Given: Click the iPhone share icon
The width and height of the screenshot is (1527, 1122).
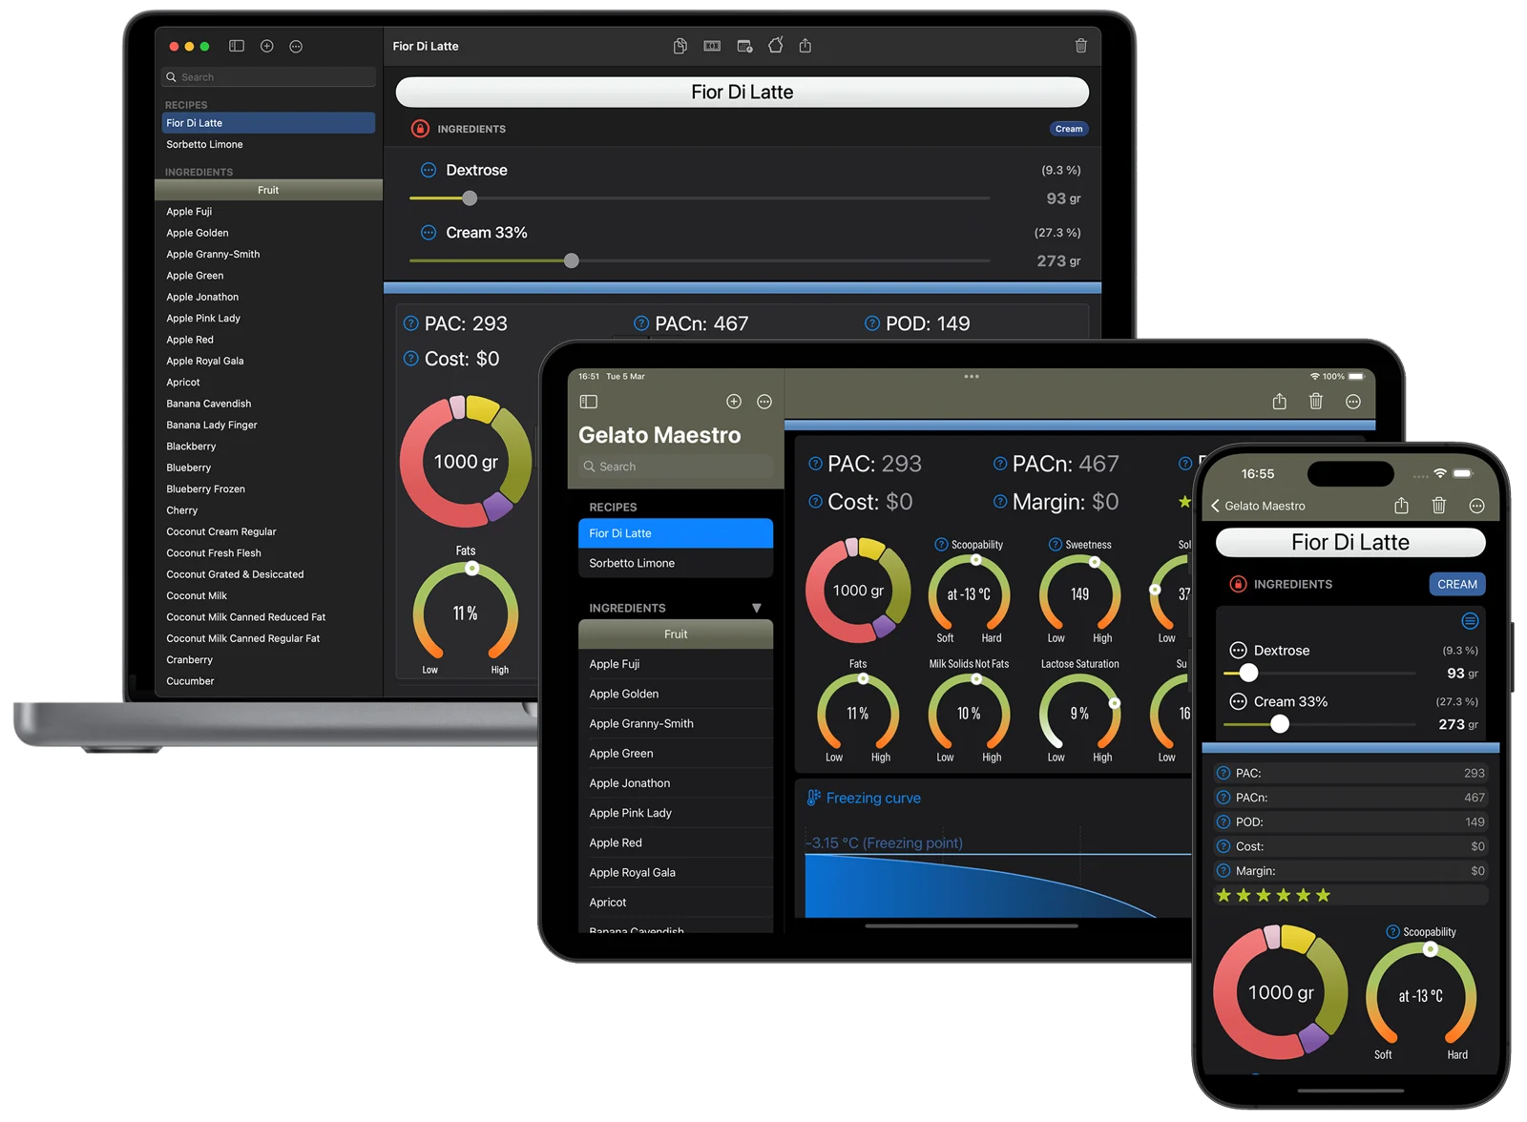Looking at the screenshot, I should click(1401, 506).
